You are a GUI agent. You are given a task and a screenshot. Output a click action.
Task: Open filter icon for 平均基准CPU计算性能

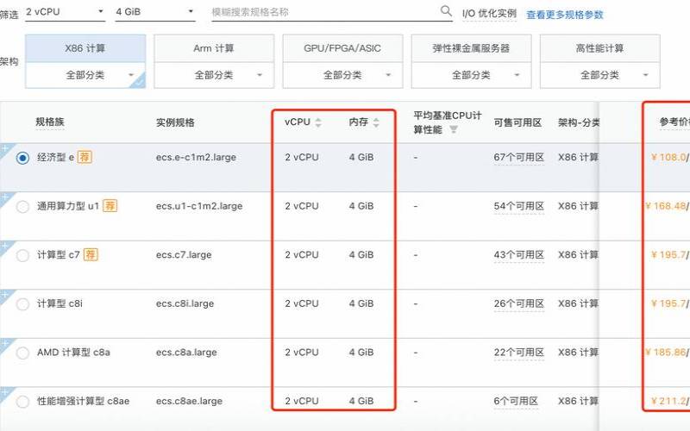click(x=454, y=130)
